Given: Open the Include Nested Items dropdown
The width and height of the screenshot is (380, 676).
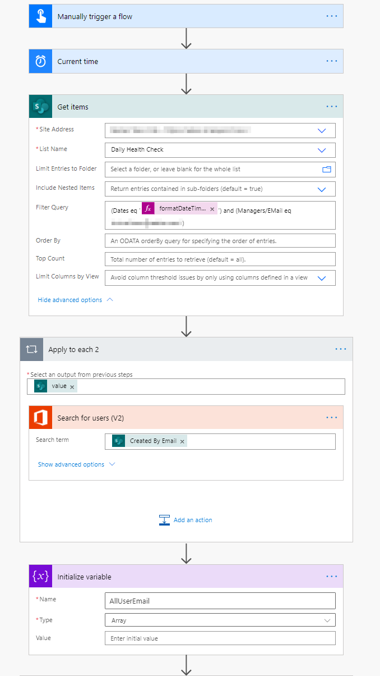Looking at the screenshot, I should 322,189.
